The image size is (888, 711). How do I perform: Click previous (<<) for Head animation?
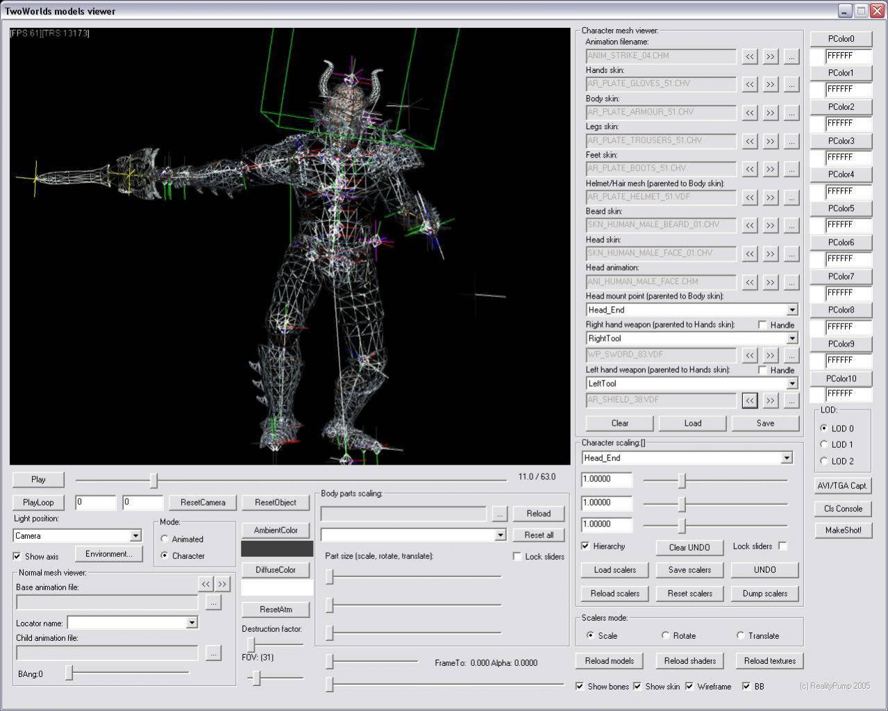pyautogui.click(x=749, y=282)
